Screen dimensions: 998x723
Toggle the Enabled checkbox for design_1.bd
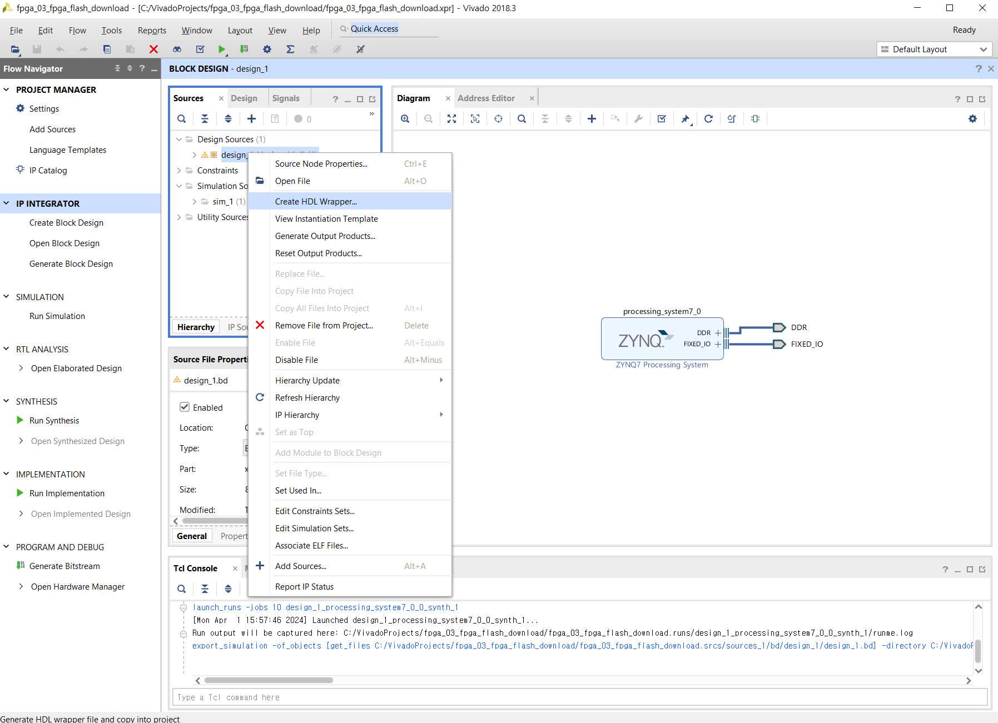[185, 407]
